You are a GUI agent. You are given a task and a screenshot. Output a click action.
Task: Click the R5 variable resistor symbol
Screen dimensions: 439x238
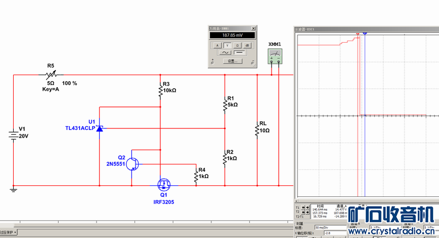coord(50,75)
